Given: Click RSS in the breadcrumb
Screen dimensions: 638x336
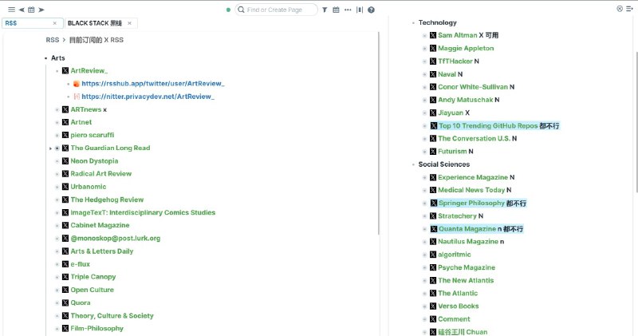Looking at the screenshot, I should tap(53, 40).
